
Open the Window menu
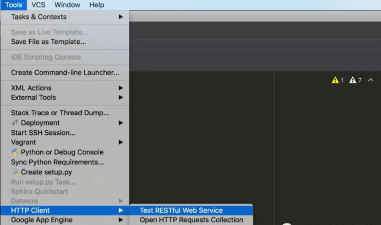67,5
